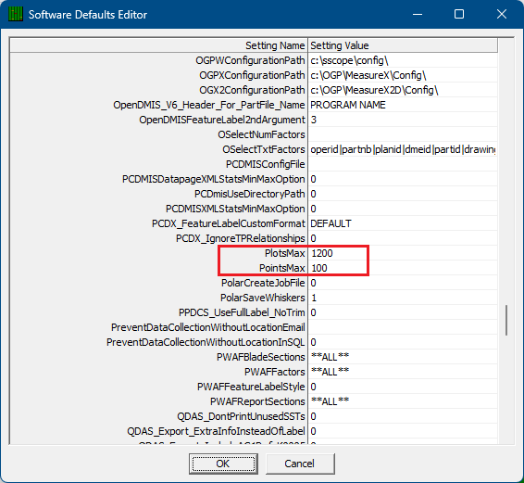Click PreventDataCollectionWithoutLocationInSQL value 0
The height and width of the screenshot is (483, 524).
click(403, 342)
